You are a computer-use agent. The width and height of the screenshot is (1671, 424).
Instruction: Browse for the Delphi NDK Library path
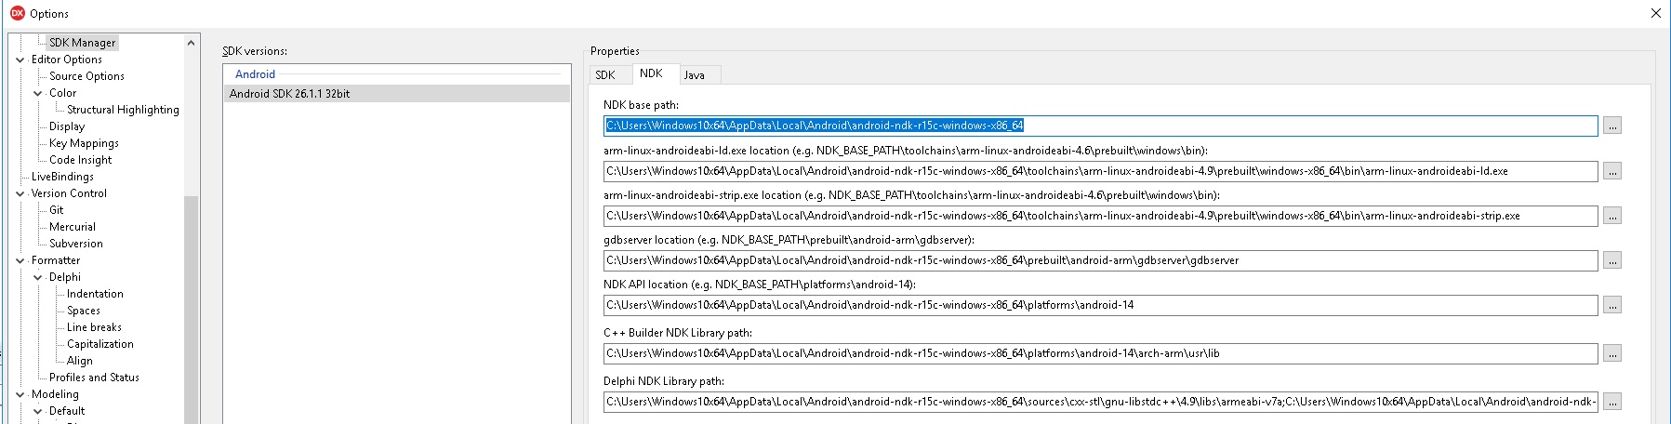tap(1612, 402)
